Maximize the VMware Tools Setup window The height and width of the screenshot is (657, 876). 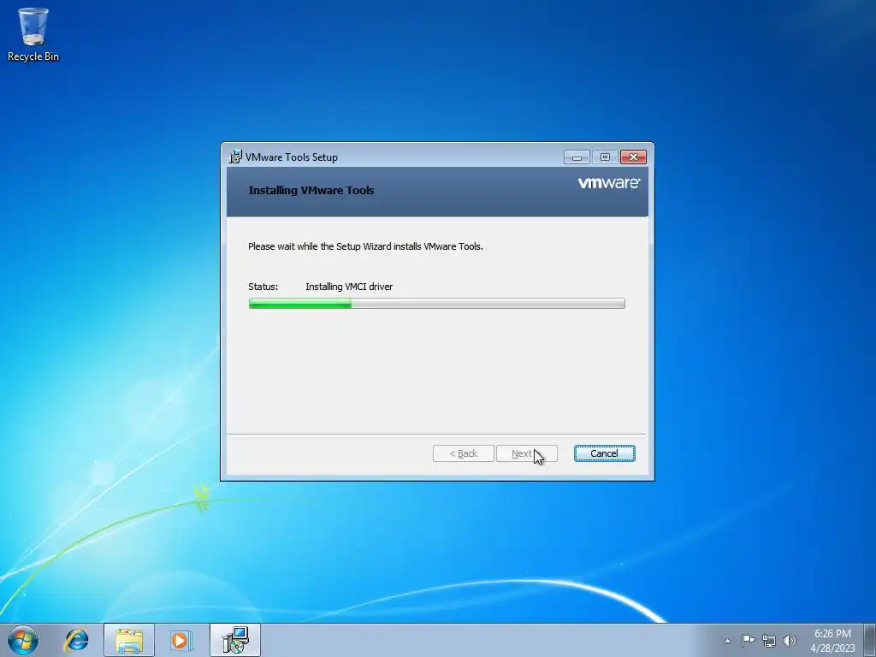(605, 157)
